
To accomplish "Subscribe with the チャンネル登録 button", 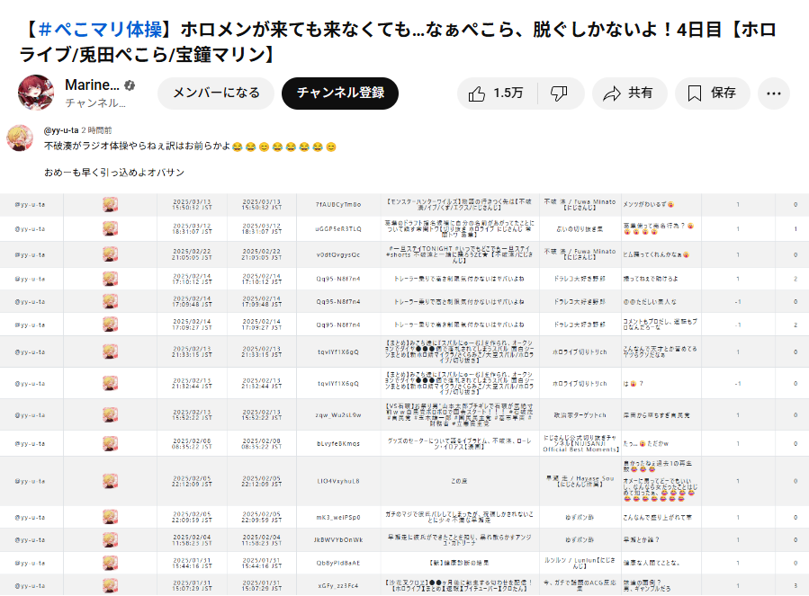I will [x=340, y=93].
